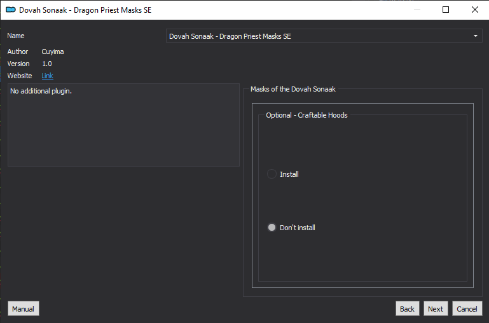Expand the Name dropdown arrow
Viewport: 489px width, 323px height.
(x=475, y=36)
